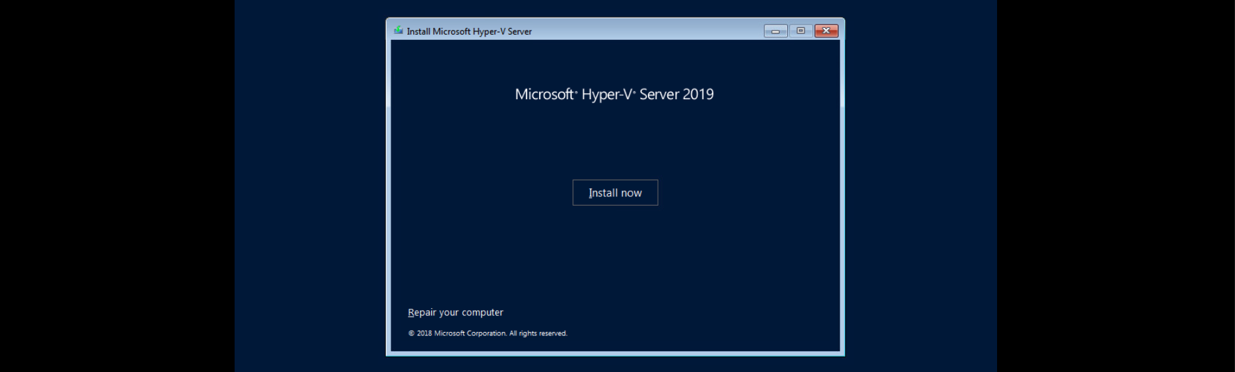Viewport: 1235px width, 372px height.
Task: Click the installer window's bottom border
Action: [615, 353]
